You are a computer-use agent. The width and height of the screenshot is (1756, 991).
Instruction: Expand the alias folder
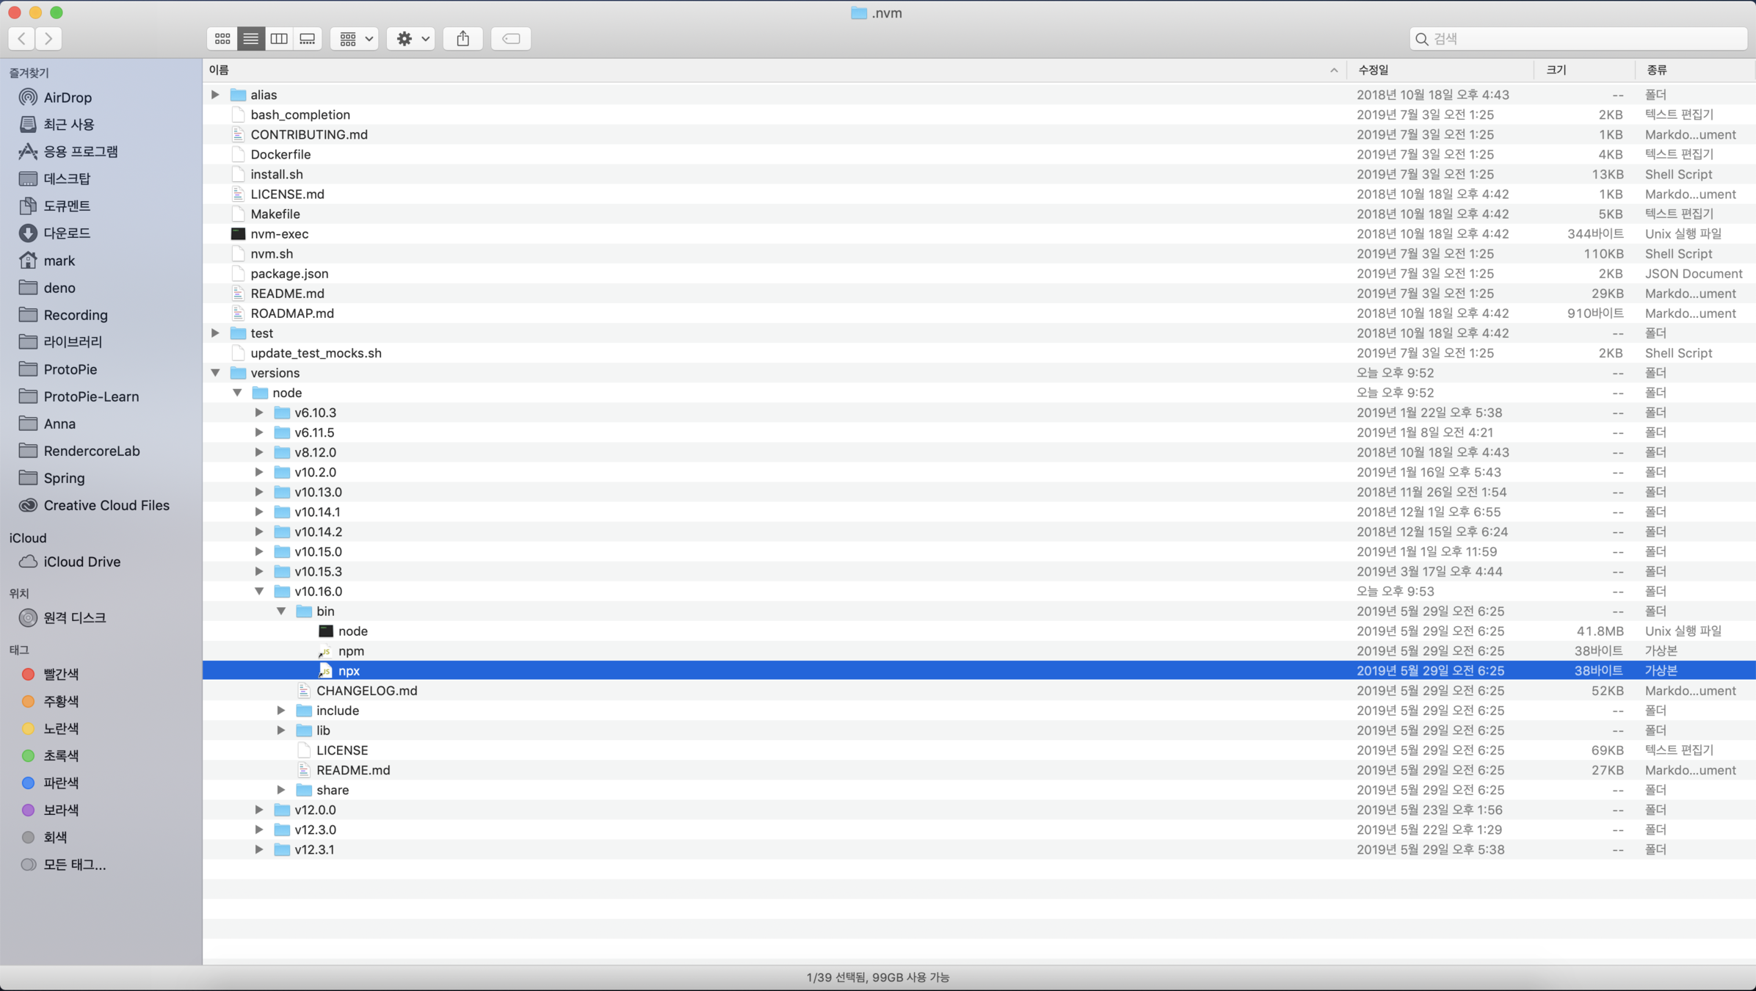[215, 95]
